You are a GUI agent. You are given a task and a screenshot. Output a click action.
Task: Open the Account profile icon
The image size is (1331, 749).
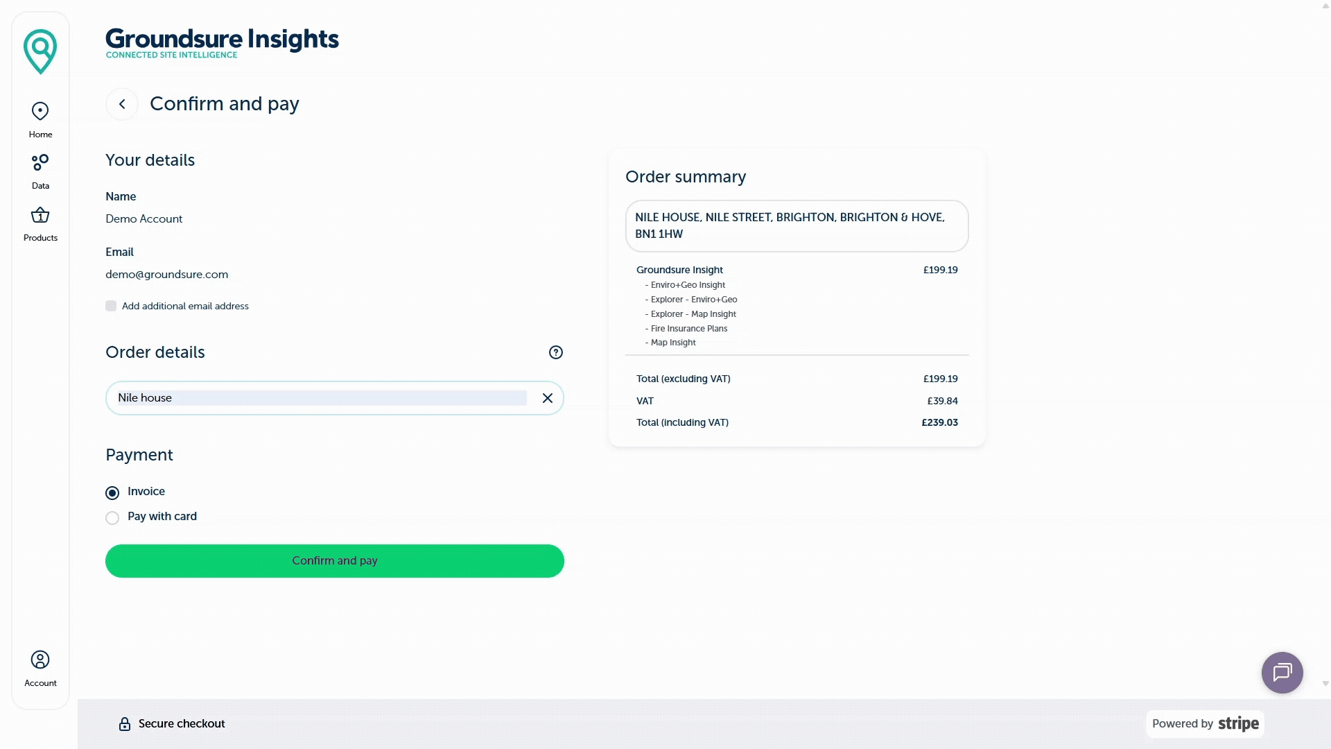[40, 660]
